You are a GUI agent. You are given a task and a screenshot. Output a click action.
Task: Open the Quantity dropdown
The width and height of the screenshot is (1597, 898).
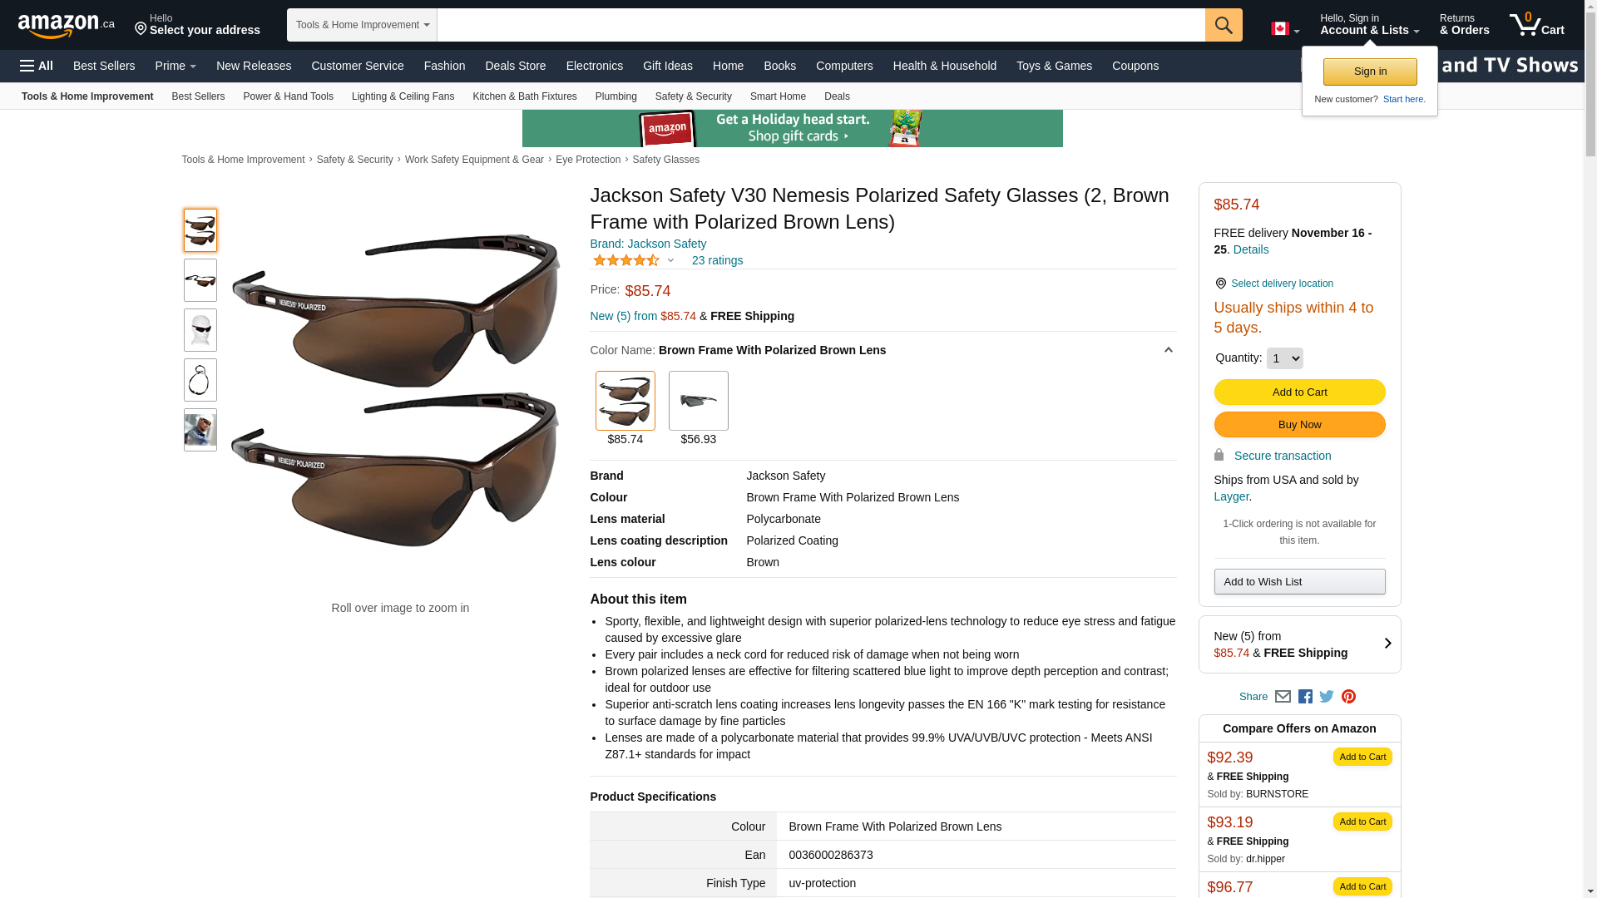tap(1284, 358)
